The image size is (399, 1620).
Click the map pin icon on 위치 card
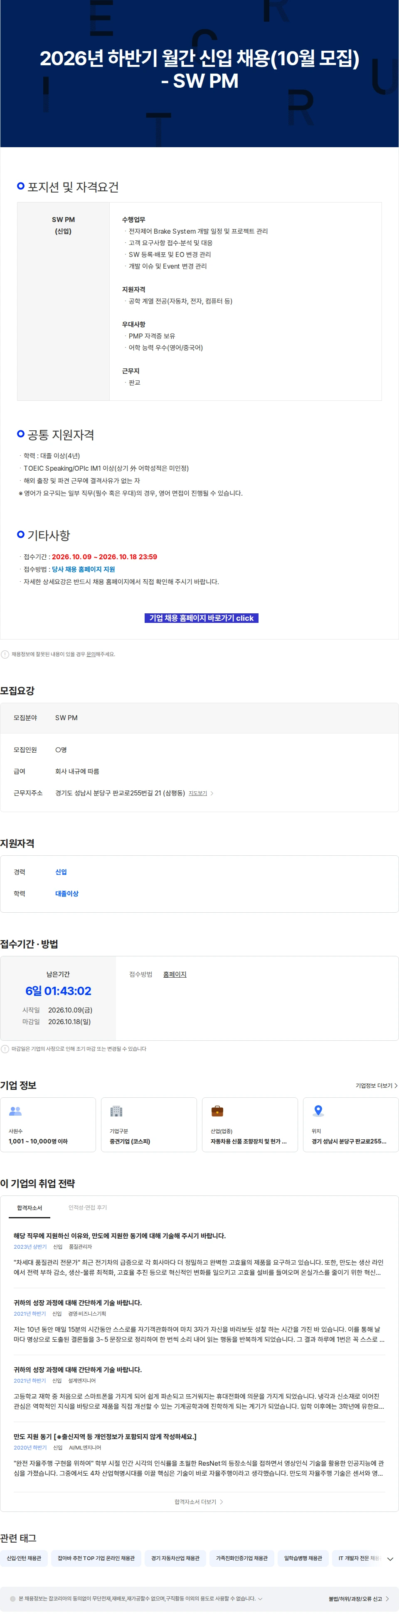(x=318, y=1111)
